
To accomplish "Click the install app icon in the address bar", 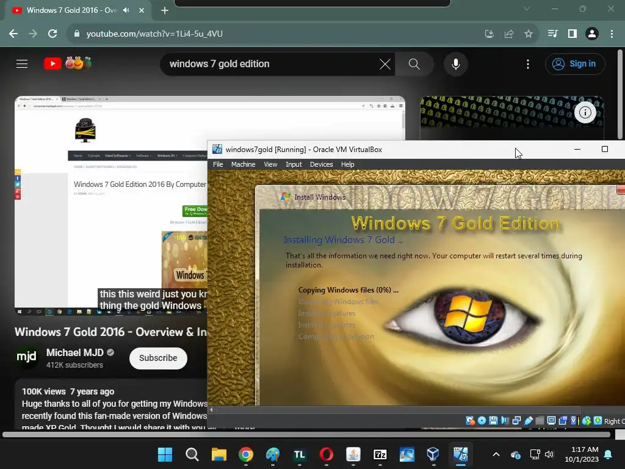I will tap(489, 34).
